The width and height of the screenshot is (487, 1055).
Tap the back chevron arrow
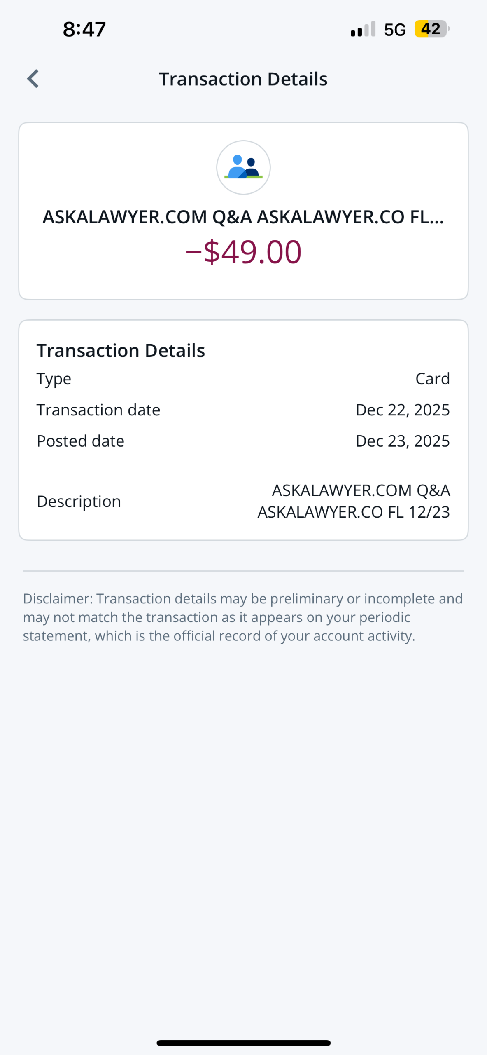pyautogui.click(x=33, y=79)
